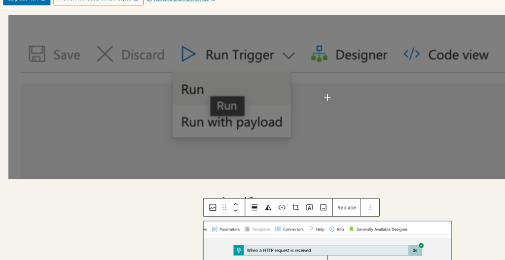Crop the selected image
Screen dimensions: 505x260
296,208
